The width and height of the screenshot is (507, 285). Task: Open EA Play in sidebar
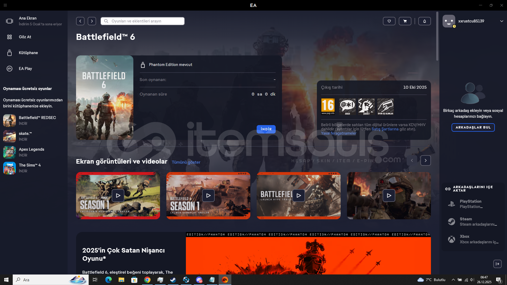[25, 69]
